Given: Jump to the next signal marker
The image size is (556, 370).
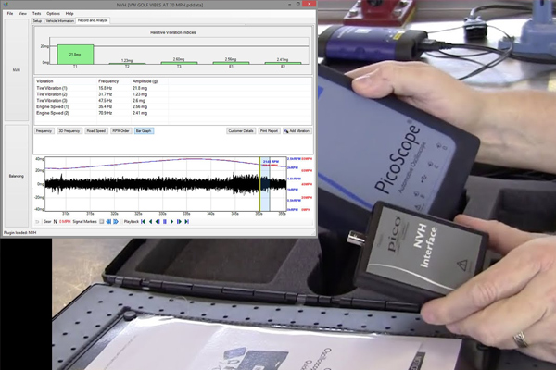Looking at the screenshot, I should click(x=114, y=222).
